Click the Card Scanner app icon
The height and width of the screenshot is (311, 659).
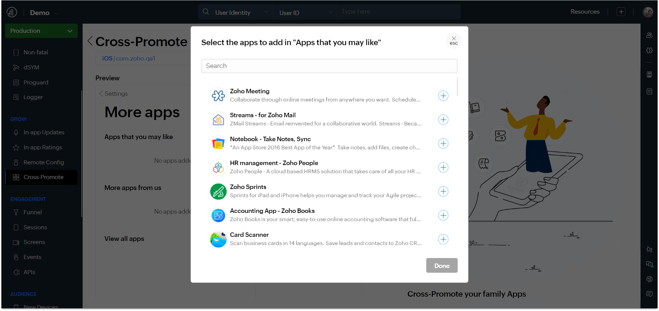click(218, 239)
